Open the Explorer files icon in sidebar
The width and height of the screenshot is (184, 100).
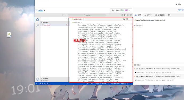38,20
